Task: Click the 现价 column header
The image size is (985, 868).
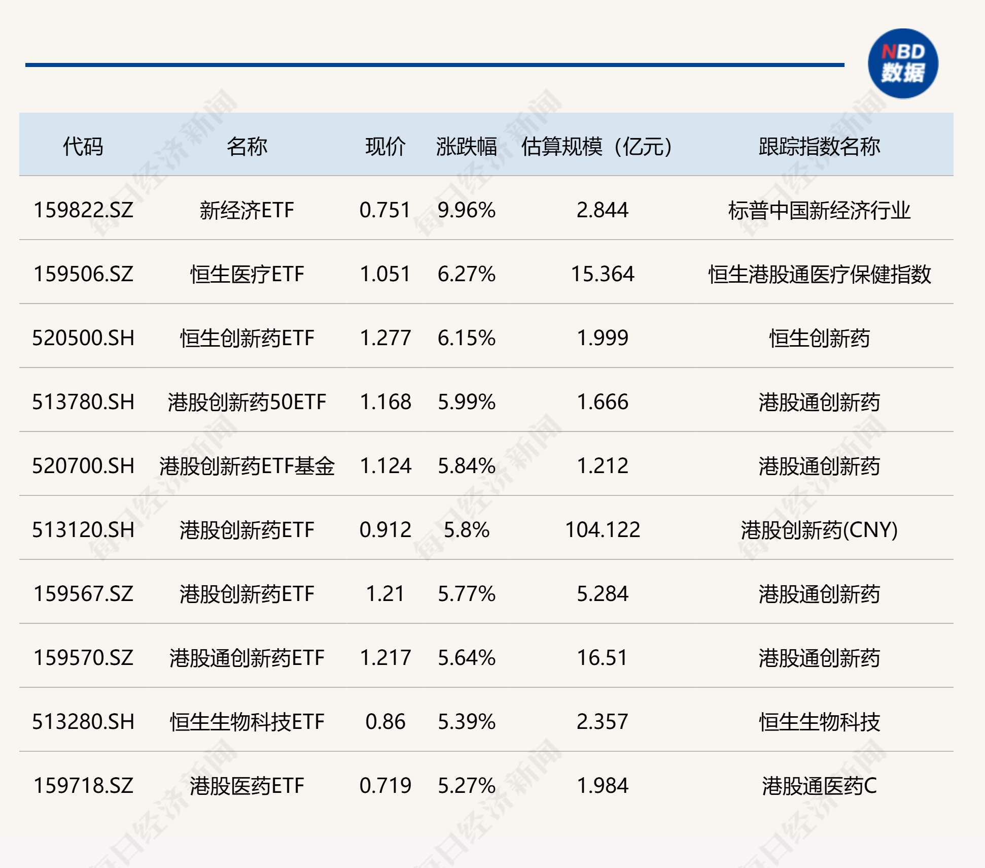Action: [x=384, y=144]
